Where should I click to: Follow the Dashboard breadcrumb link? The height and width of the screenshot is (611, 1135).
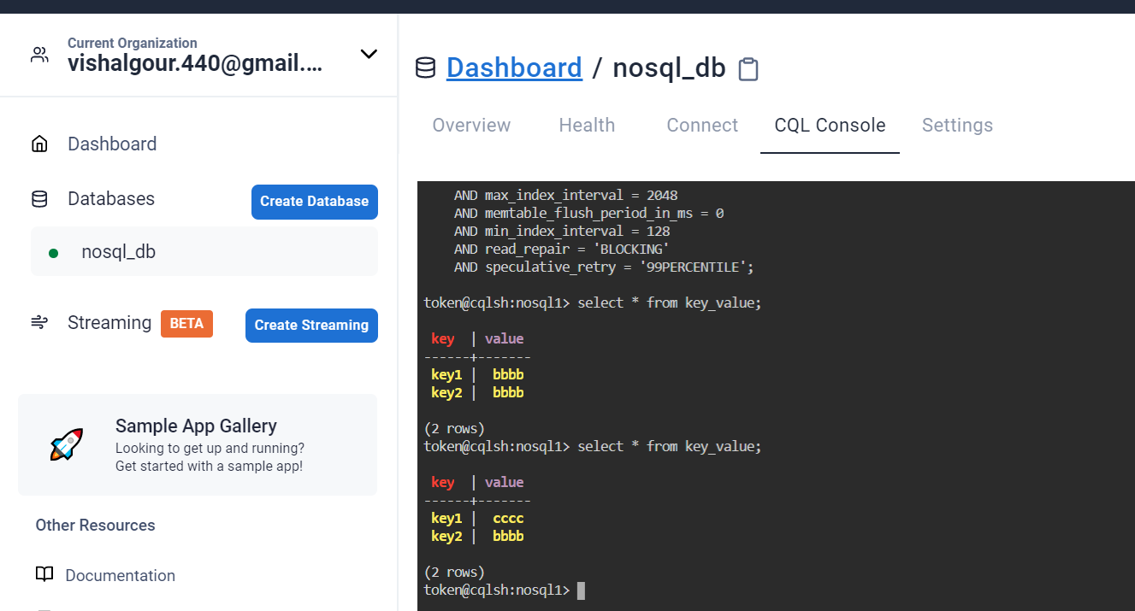(514, 67)
